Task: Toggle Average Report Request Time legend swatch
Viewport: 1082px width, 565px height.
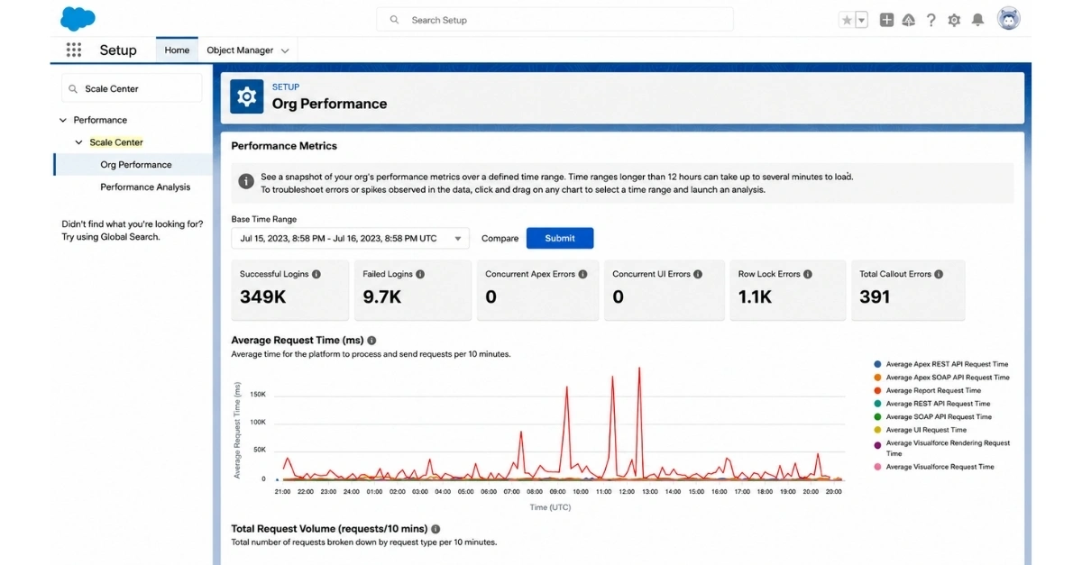Action: coord(877,390)
